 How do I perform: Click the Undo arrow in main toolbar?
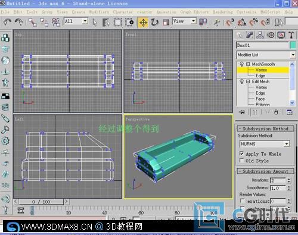point(7,22)
